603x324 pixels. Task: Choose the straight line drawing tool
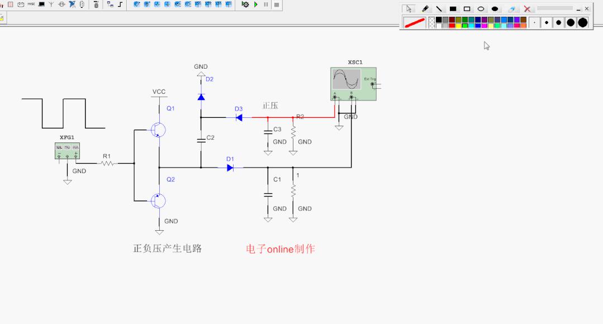[x=439, y=9]
